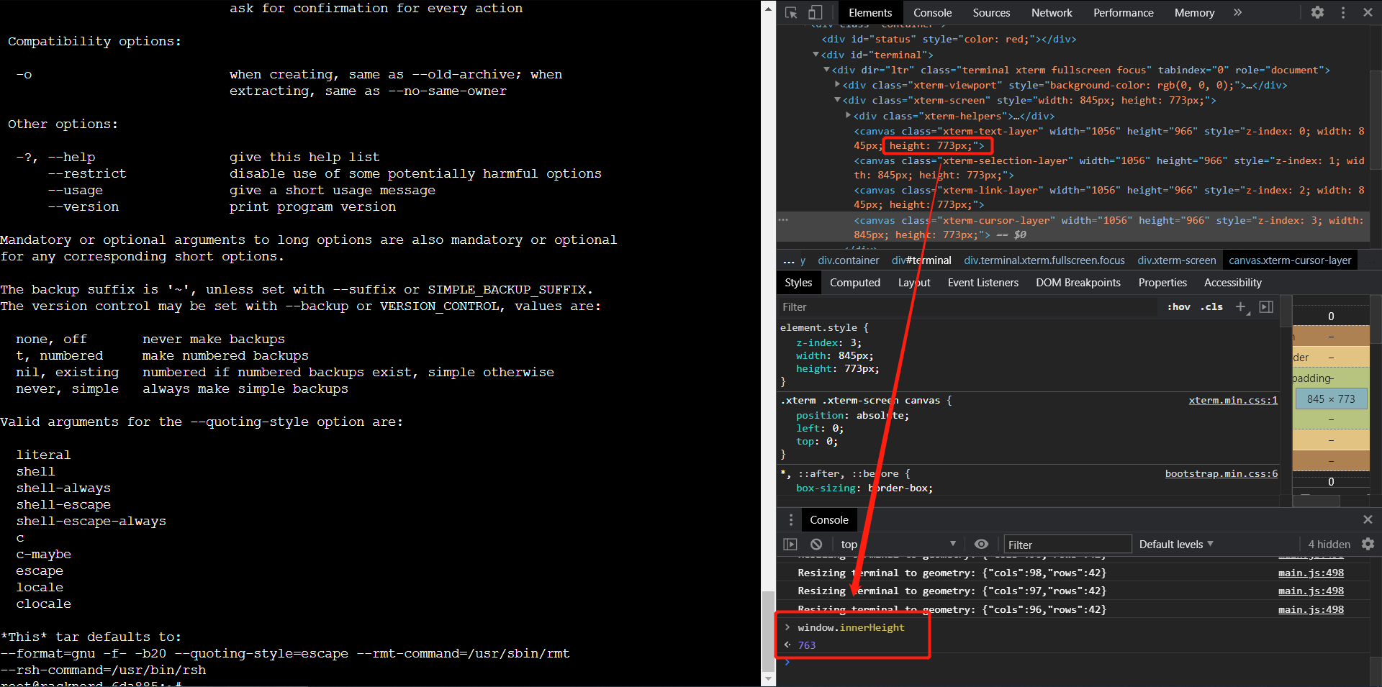Image resolution: width=1382 pixels, height=687 pixels.
Task: Show more DevTools tabs chevron
Action: pos(1237,12)
